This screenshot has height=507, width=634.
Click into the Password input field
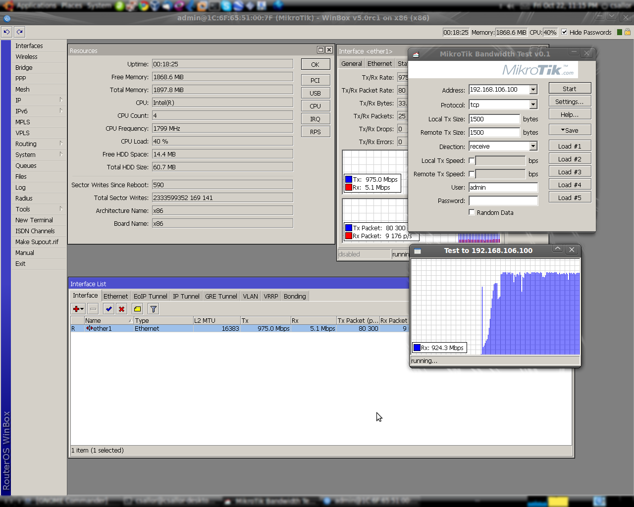pyautogui.click(x=503, y=201)
